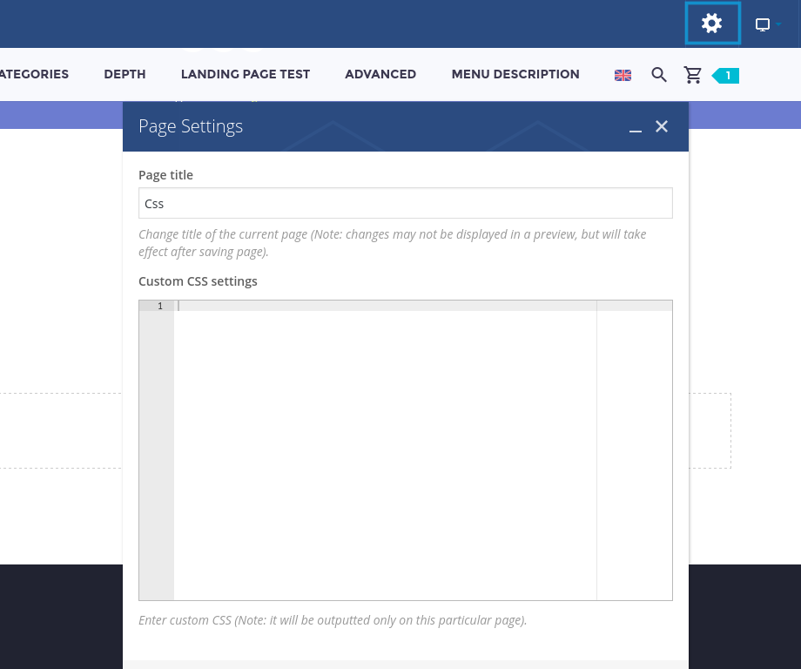Click the cart item count badge
The height and width of the screenshot is (669, 801).
(x=726, y=76)
